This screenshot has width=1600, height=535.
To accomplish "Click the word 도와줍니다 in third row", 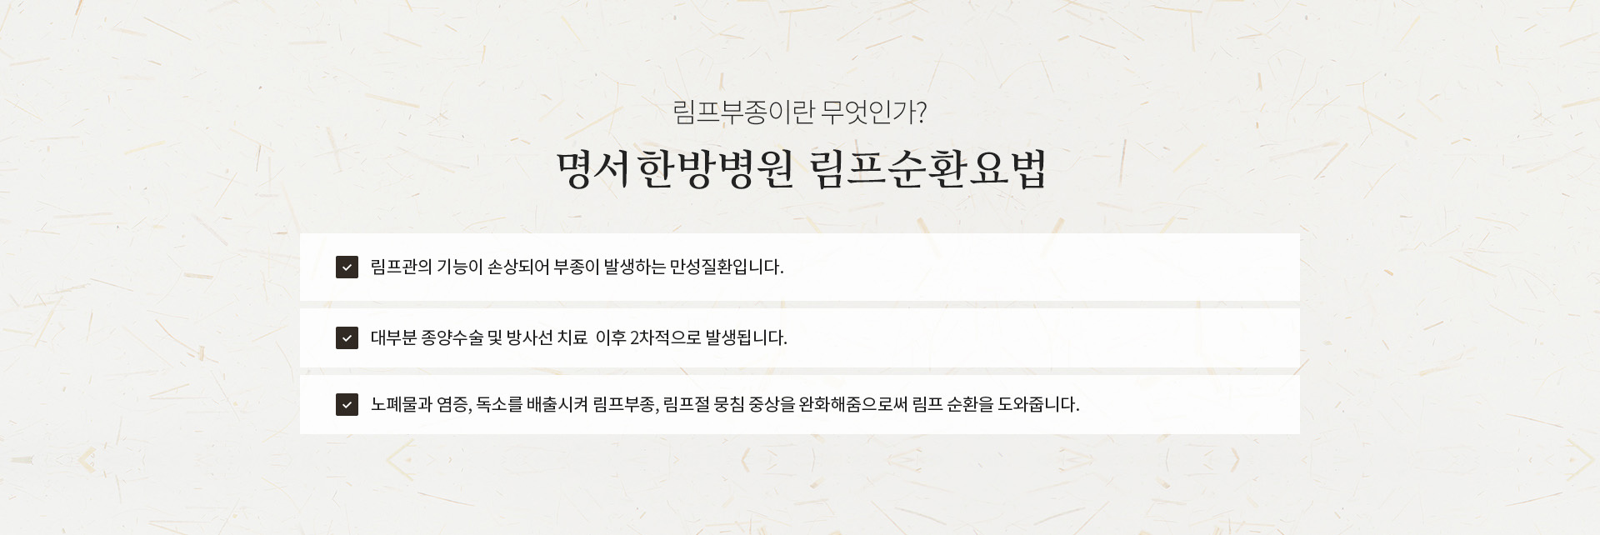I will pyautogui.click(x=1039, y=404).
